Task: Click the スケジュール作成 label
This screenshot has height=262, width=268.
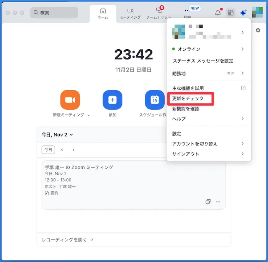Action: point(153,115)
